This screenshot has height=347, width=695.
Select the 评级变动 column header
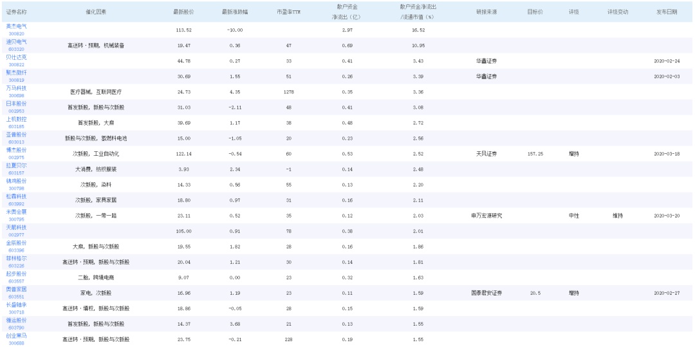(x=618, y=12)
